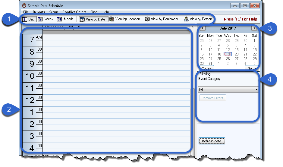Go to previous month in calendar

click(x=203, y=28)
